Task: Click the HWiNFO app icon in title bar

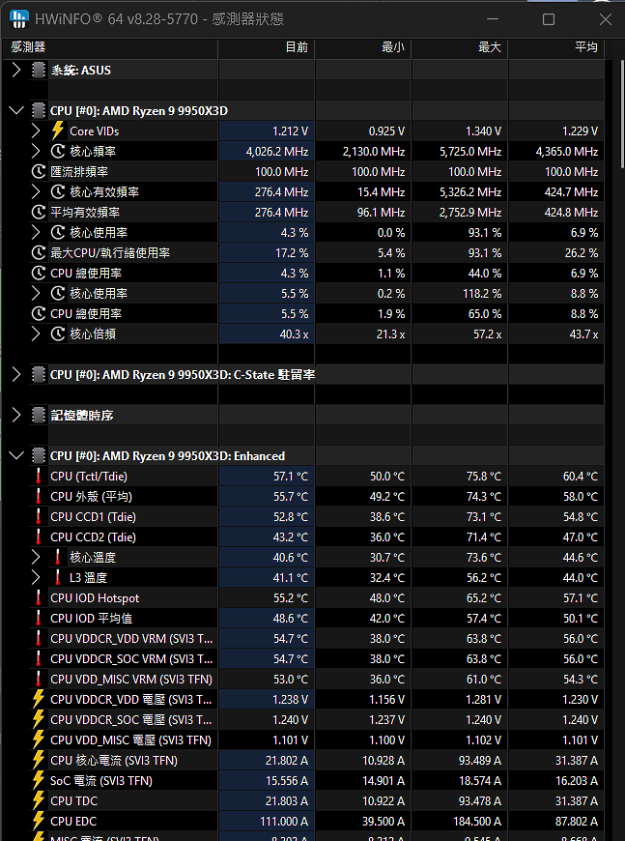Action: tap(18, 19)
